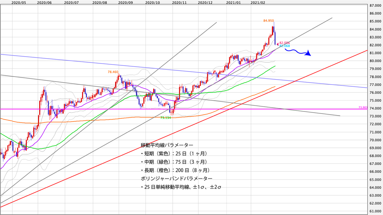Image resolution: width=383 pixels, height=215 pixels.
Task: Select the red 82.096 current price value
Action: (285, 43)
